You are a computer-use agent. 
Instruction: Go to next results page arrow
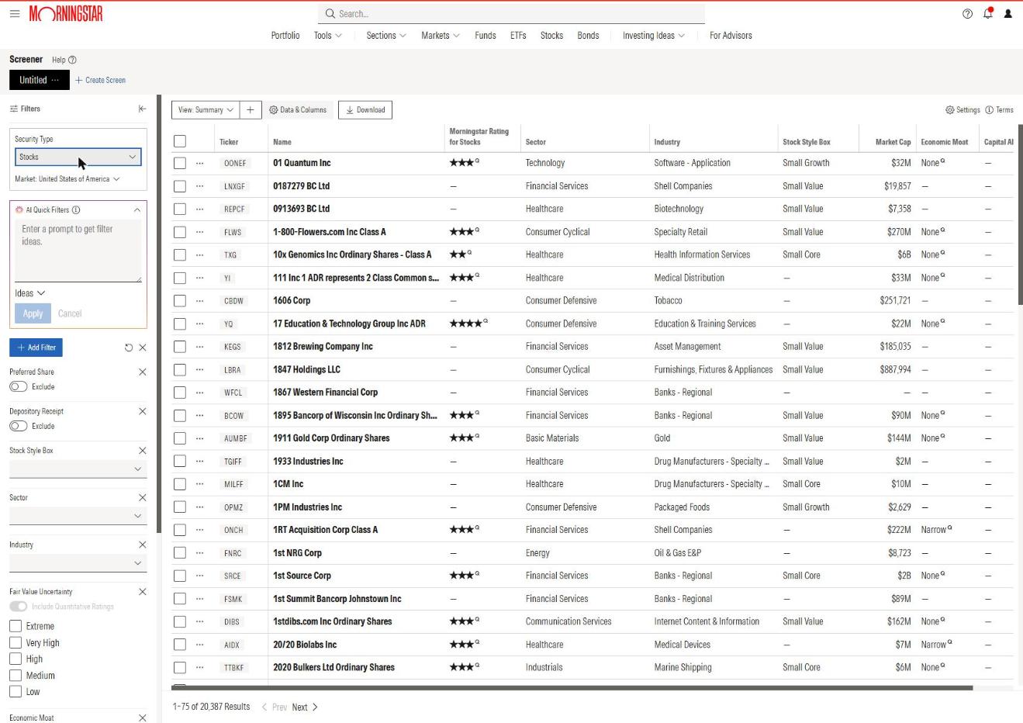[x=315, y=707]
